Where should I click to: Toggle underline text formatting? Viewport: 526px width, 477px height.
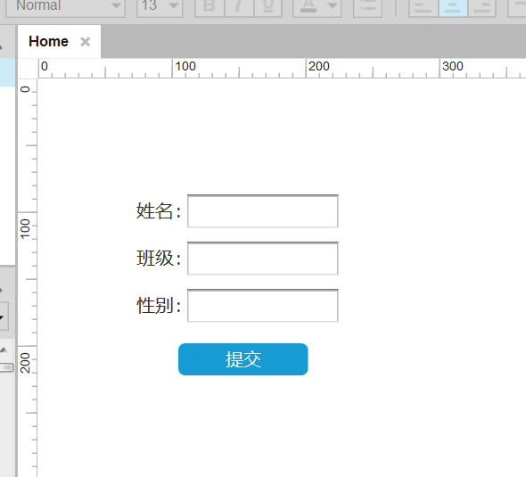click(268, 7)
